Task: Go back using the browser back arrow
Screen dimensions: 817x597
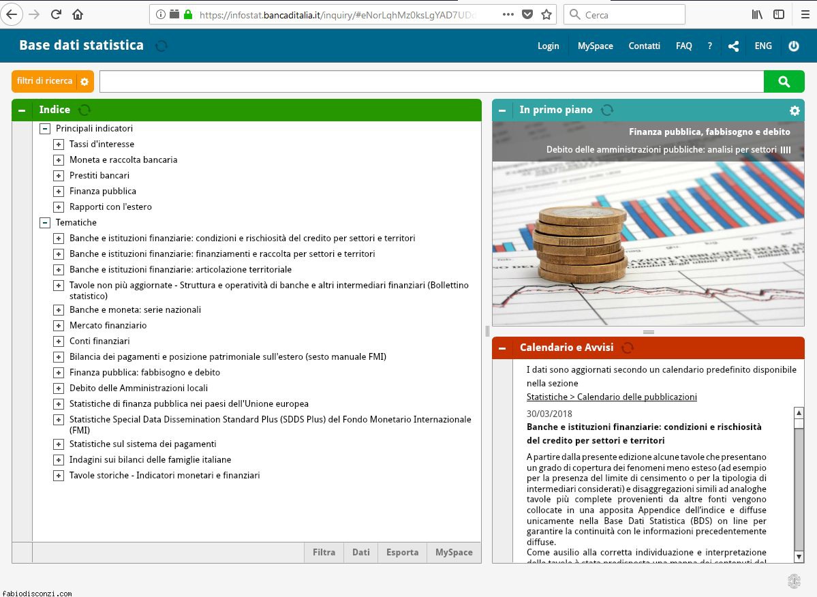Action: point(12,14)
